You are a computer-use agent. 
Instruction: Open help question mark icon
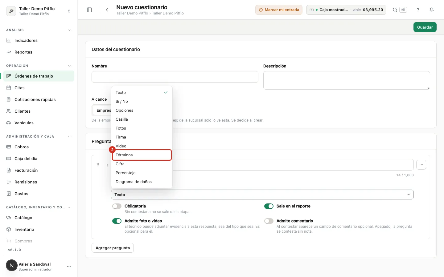418,10
